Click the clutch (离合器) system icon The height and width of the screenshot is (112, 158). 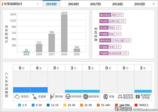(52, 96)
